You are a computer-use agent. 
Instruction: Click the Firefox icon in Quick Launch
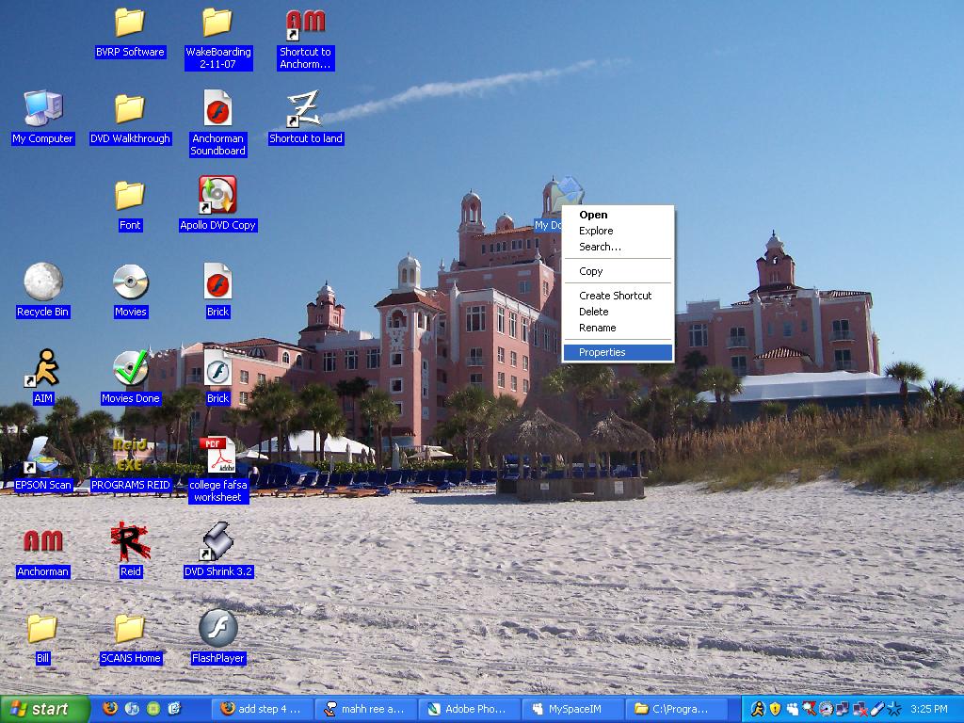pos(110,708)
